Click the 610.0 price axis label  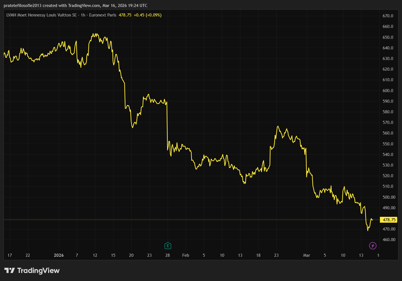(x=388, y=80)
